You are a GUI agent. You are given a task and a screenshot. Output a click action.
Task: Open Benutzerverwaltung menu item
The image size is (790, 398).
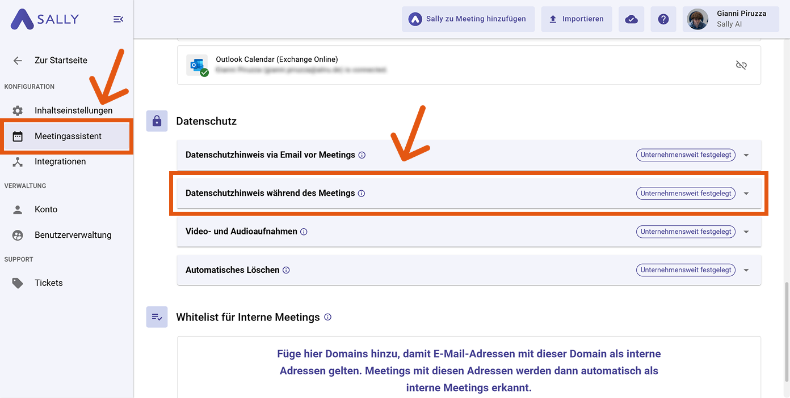coord(73,235)
